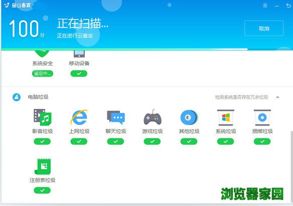
Task: Click green checkmark badge under 游戏垃圾
Action: pyautogui.click(x=152, y=141)
